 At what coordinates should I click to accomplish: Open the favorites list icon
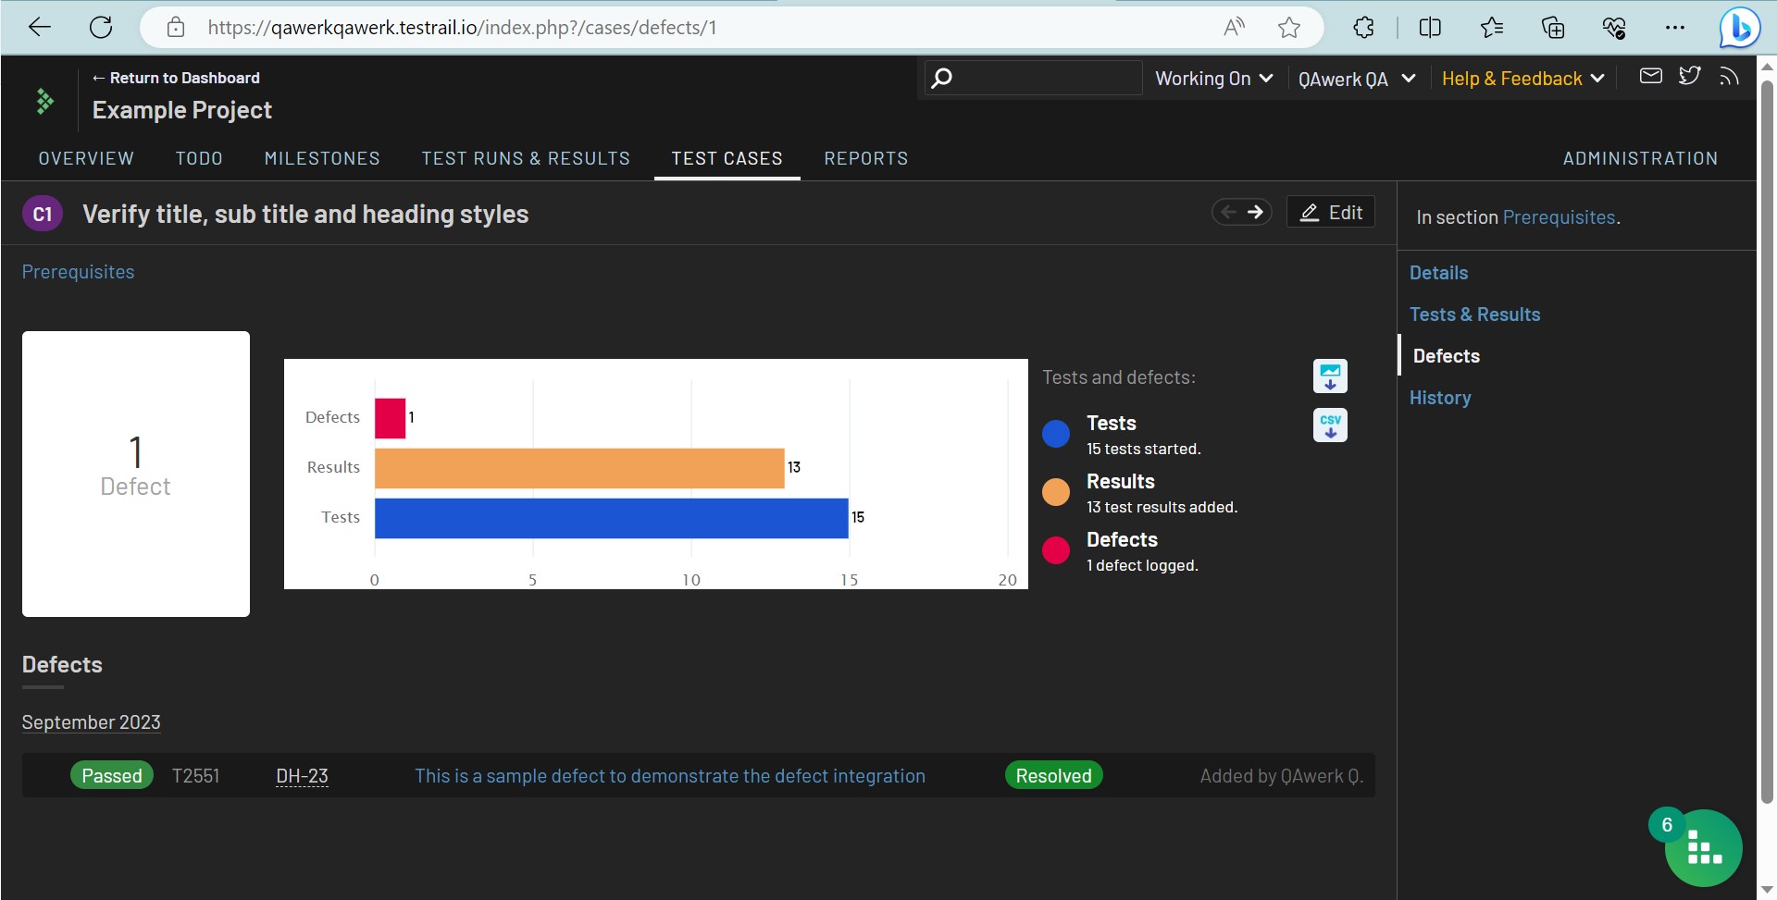[x=1492, y=28]
